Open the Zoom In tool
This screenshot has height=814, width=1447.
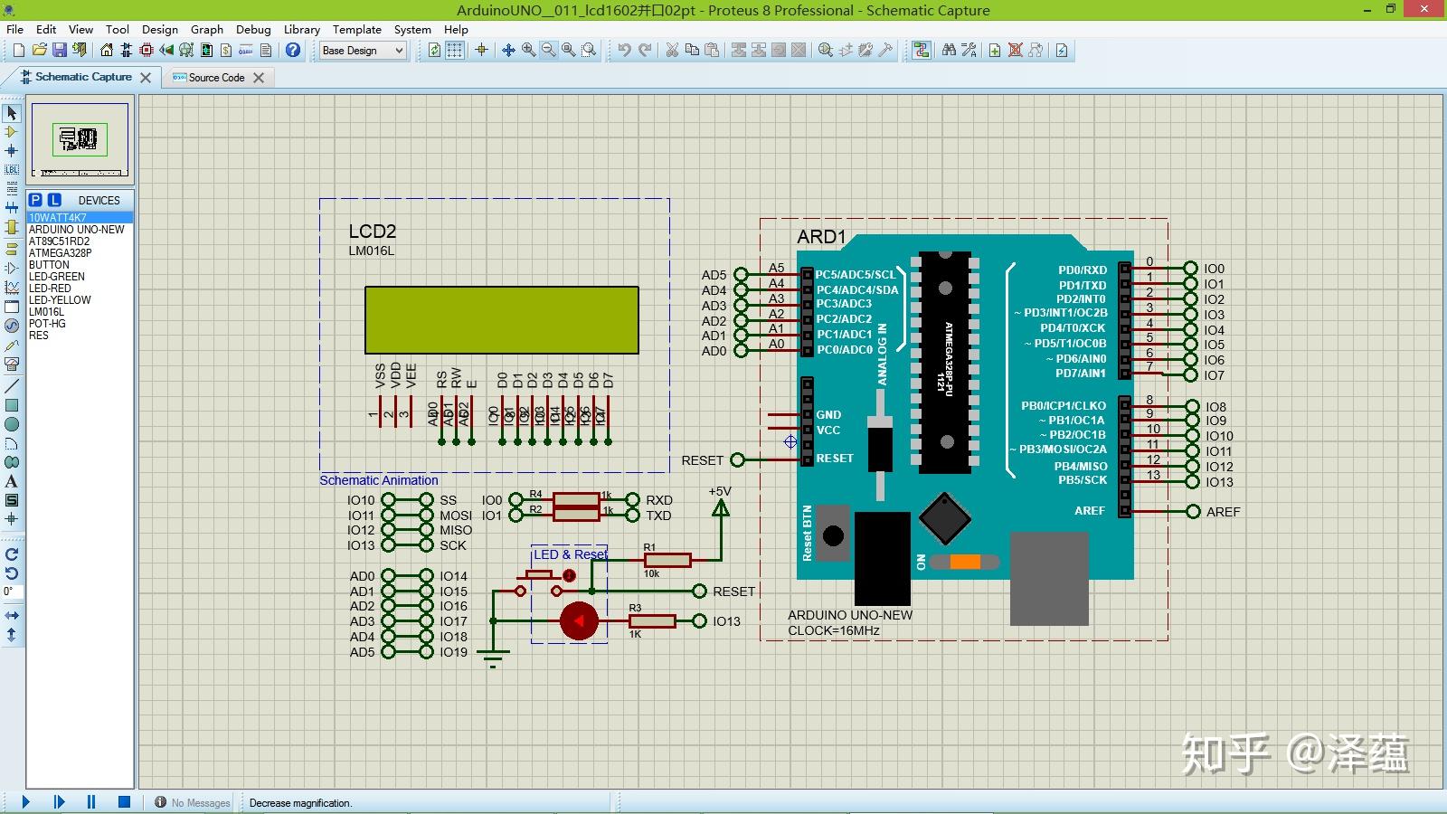[x=528, y=50]
